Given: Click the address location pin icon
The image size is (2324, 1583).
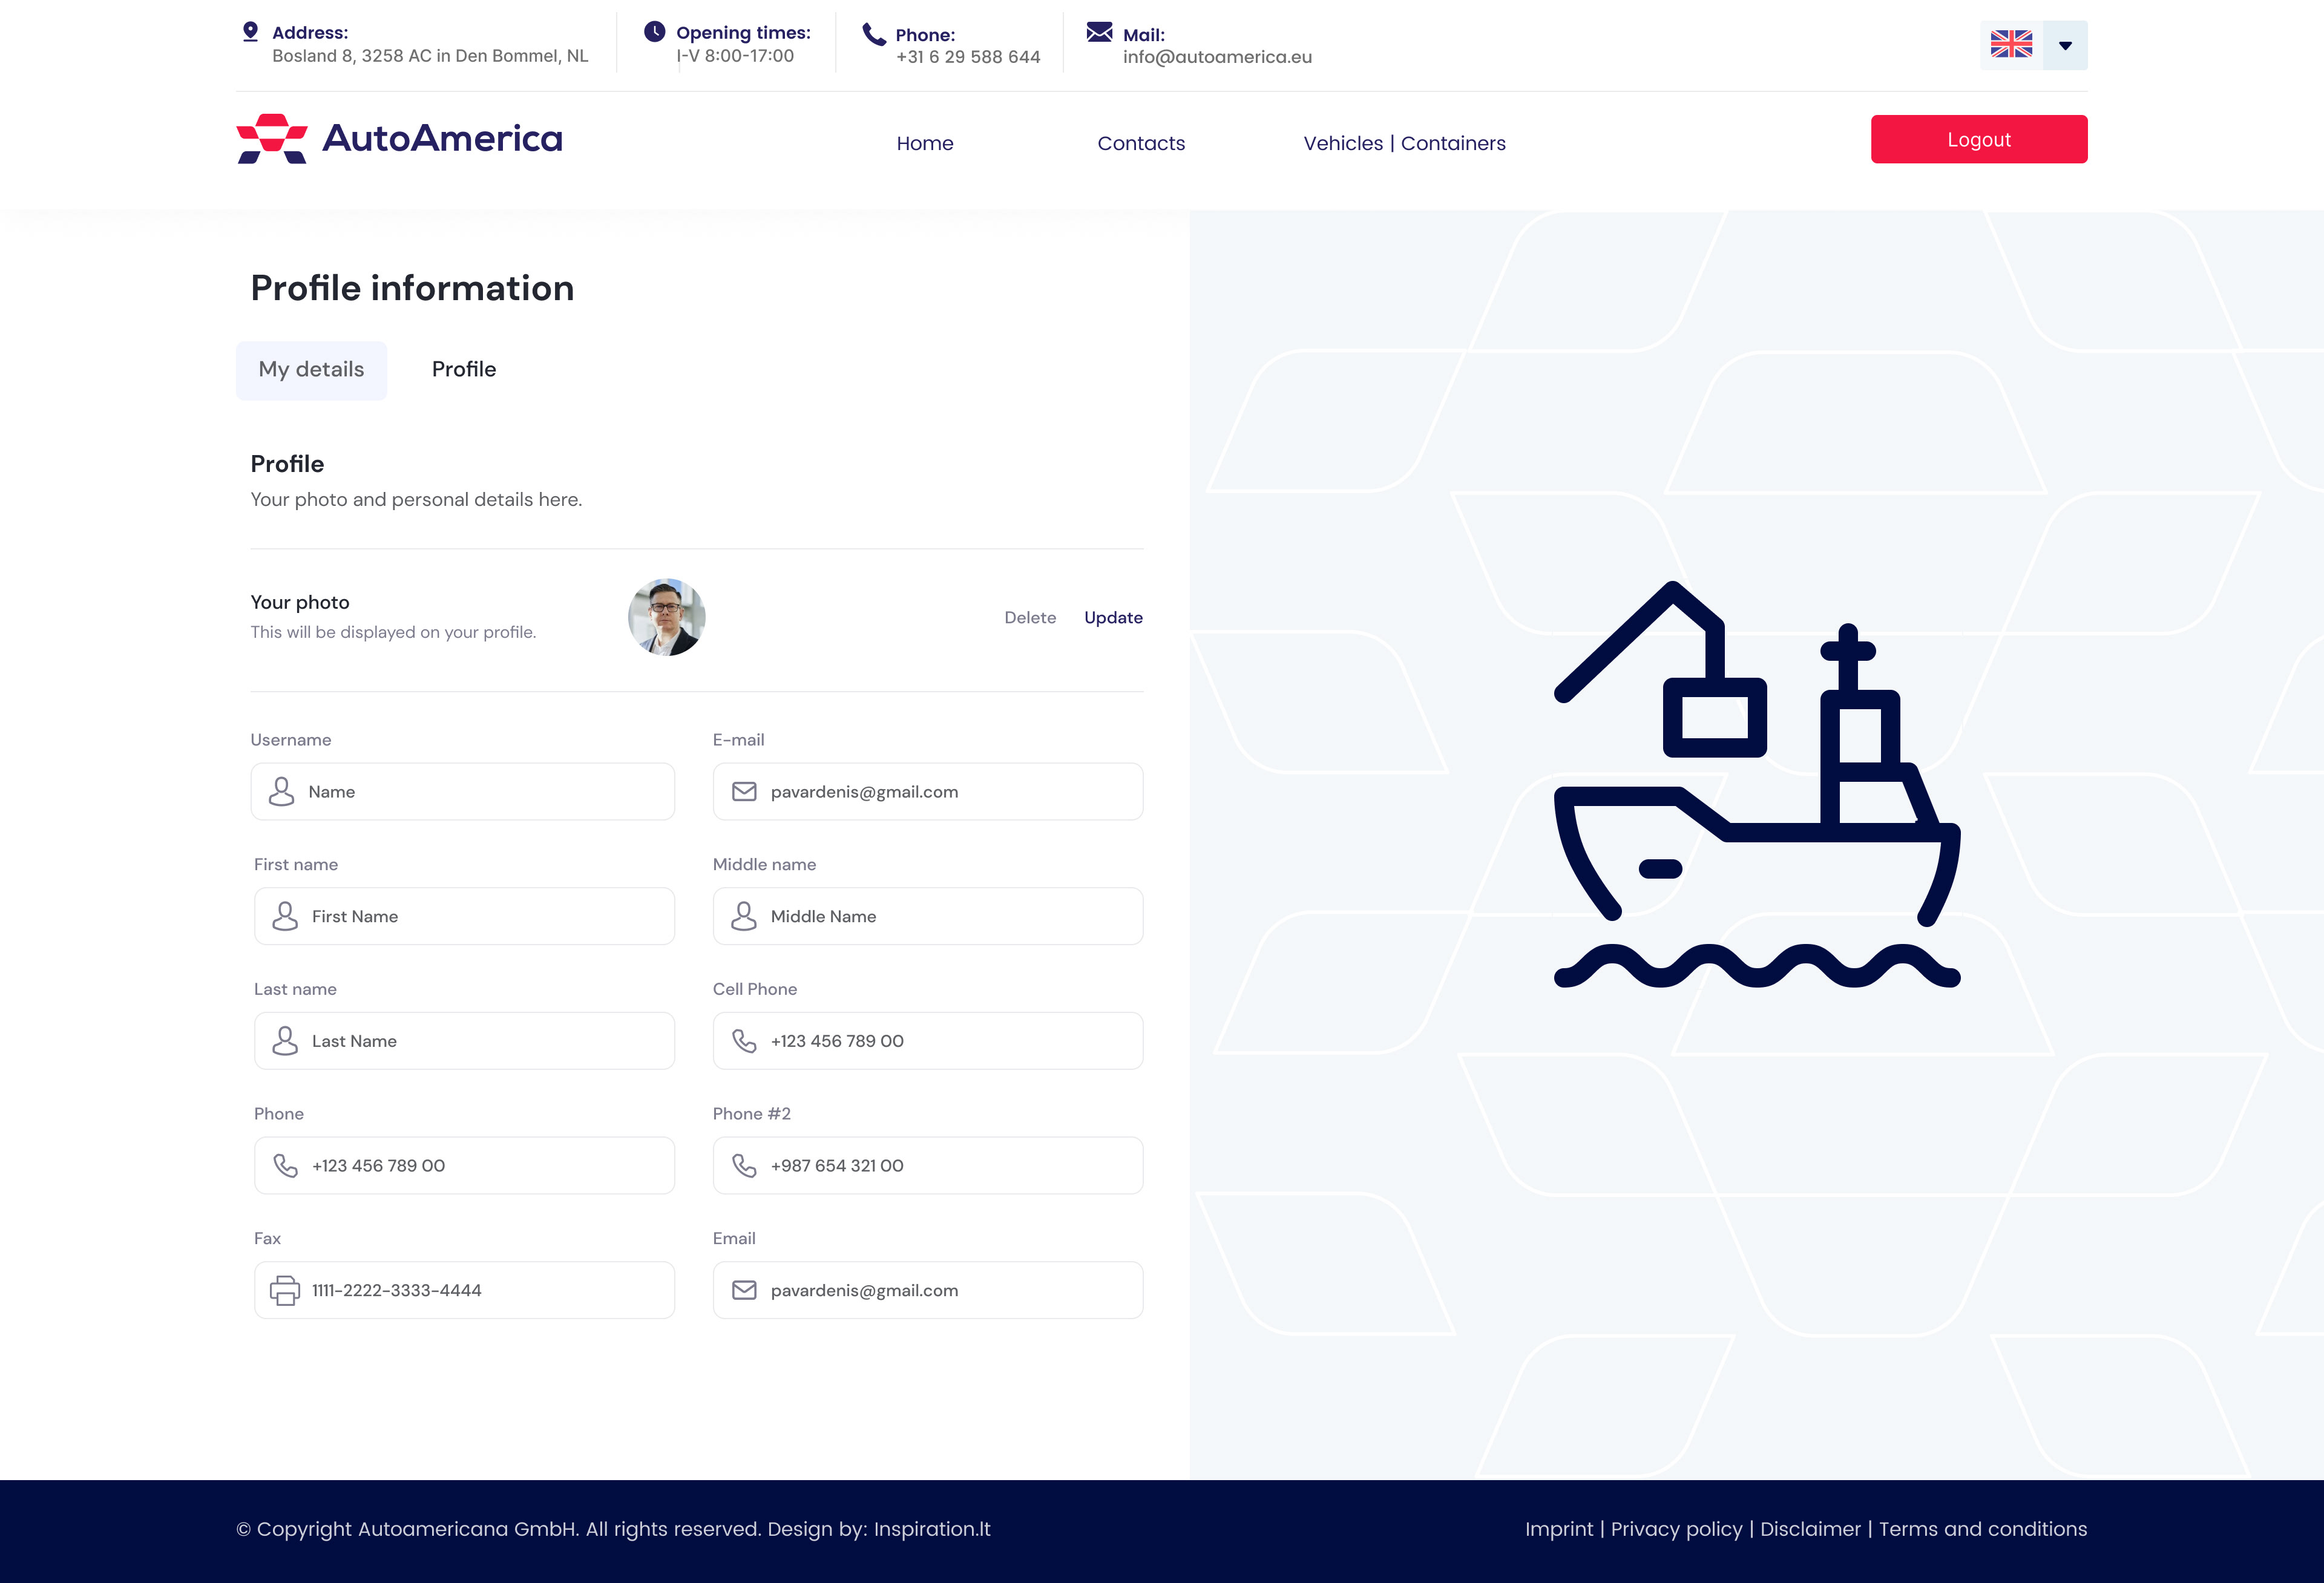Looking at the screenshot, I should [250, 32].
